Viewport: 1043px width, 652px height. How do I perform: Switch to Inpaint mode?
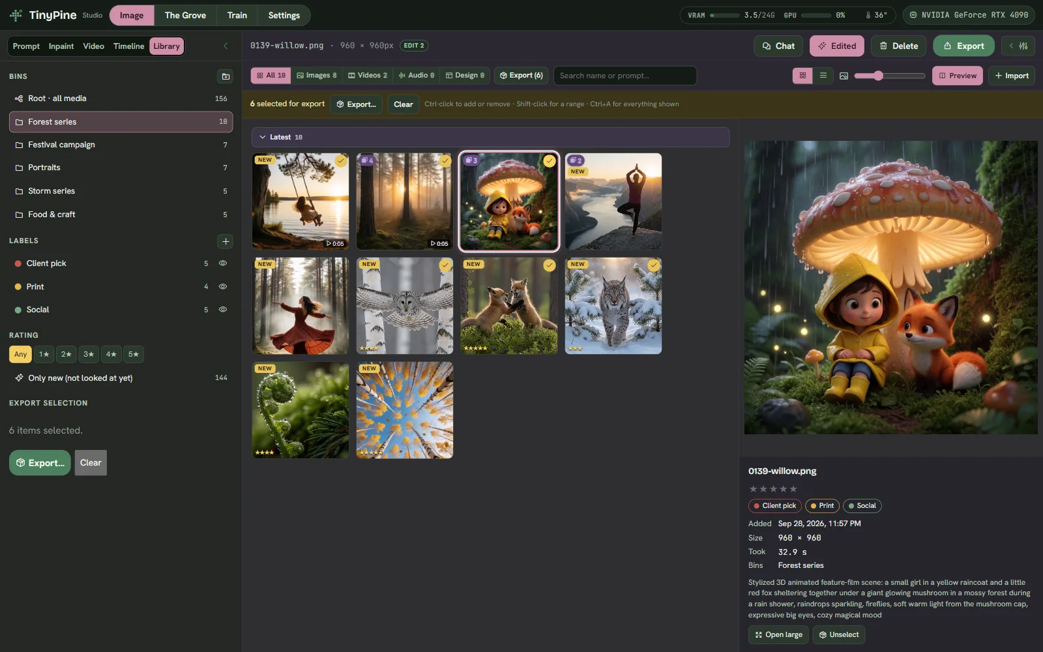[x=61, y=46]
